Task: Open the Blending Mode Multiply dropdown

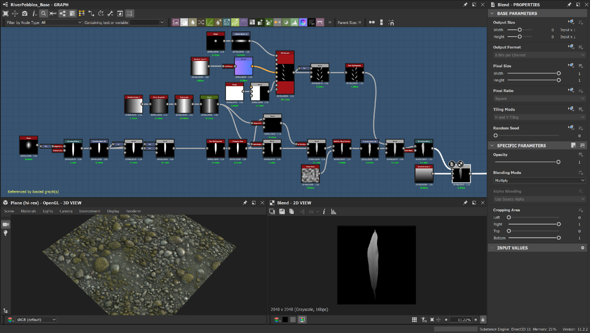Action: click(539, 180)
